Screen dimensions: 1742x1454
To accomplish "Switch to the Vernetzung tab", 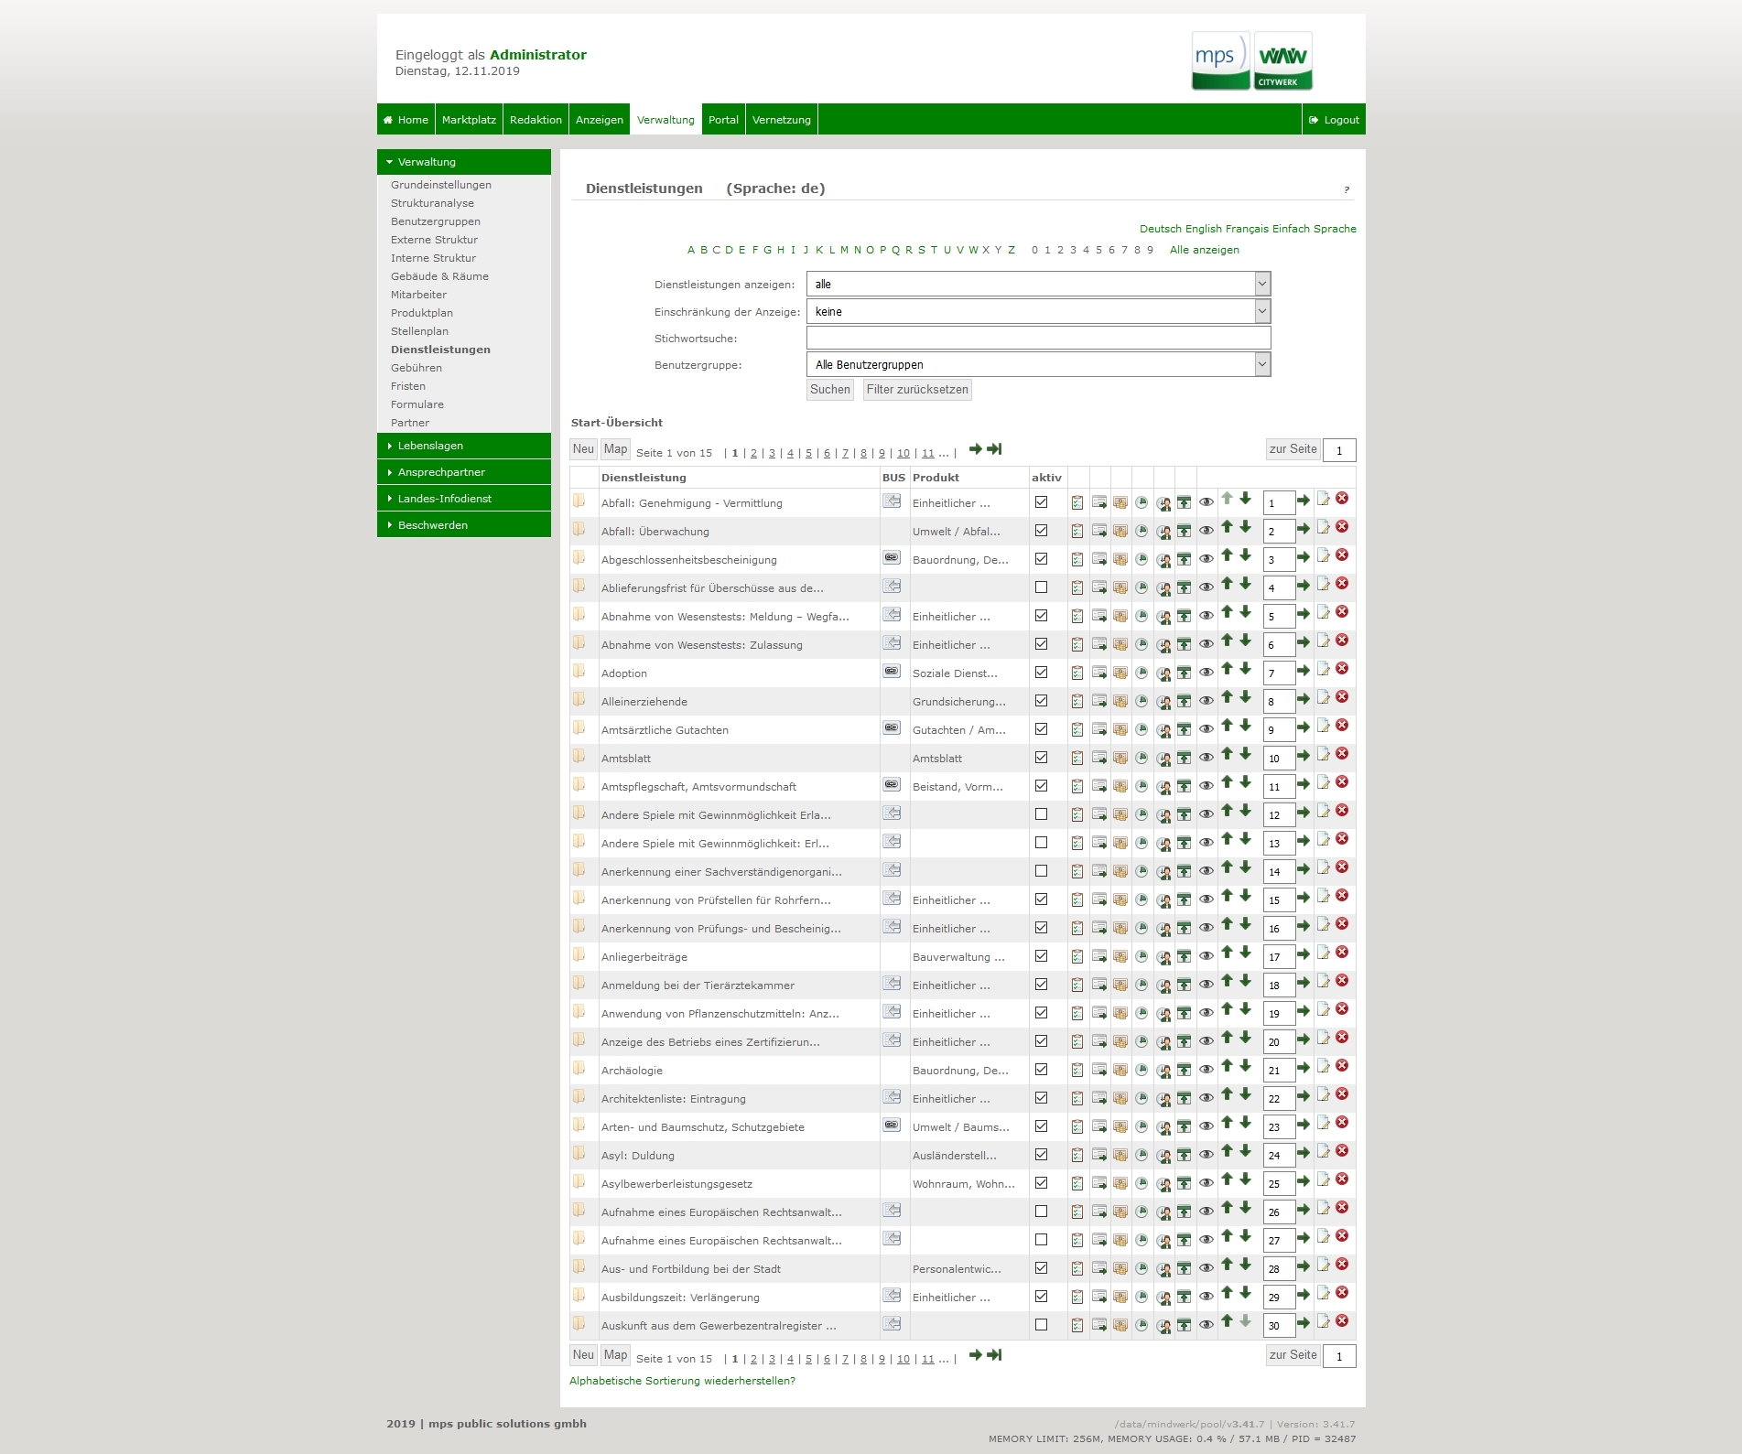I will (782, 120).
